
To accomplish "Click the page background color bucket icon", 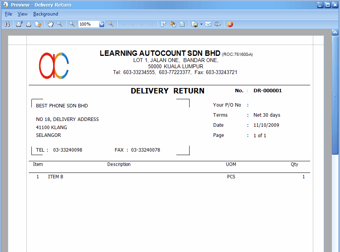I will coord(173,24).
